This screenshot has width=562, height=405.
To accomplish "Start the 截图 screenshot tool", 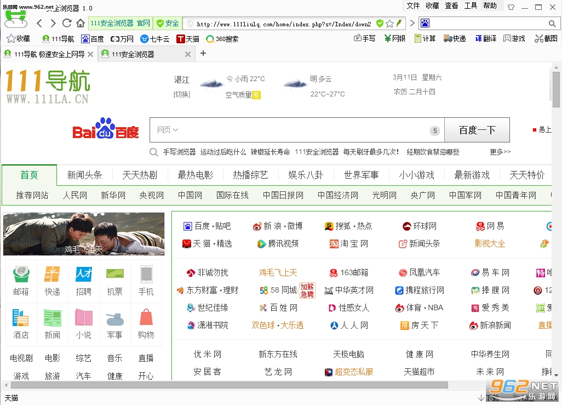I will pyautogui.click(x=546, y=38).
